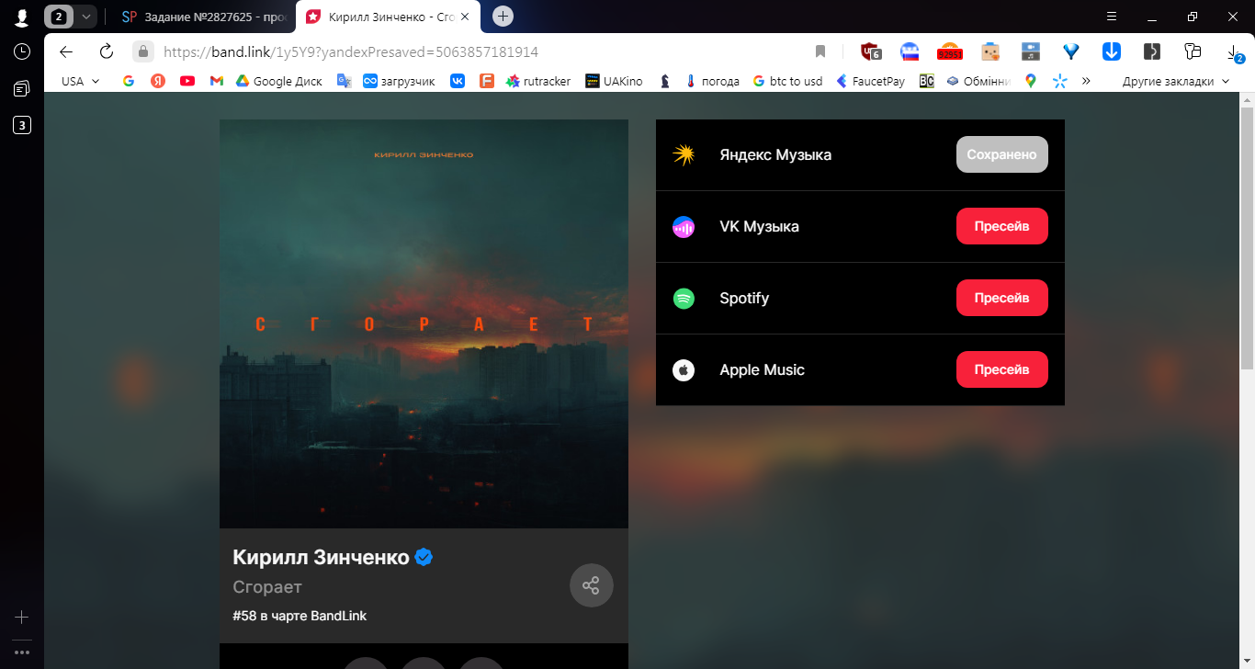Open the погода bookmark
Screen dimensions: 1255x669
pos(712,81)
